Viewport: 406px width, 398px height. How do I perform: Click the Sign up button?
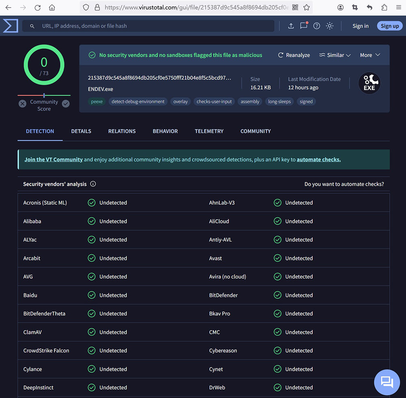tap(390, 26)
